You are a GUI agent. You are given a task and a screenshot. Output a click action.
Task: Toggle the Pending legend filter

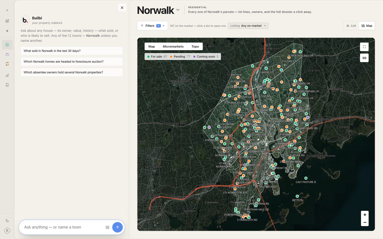[x=180, y=57]
